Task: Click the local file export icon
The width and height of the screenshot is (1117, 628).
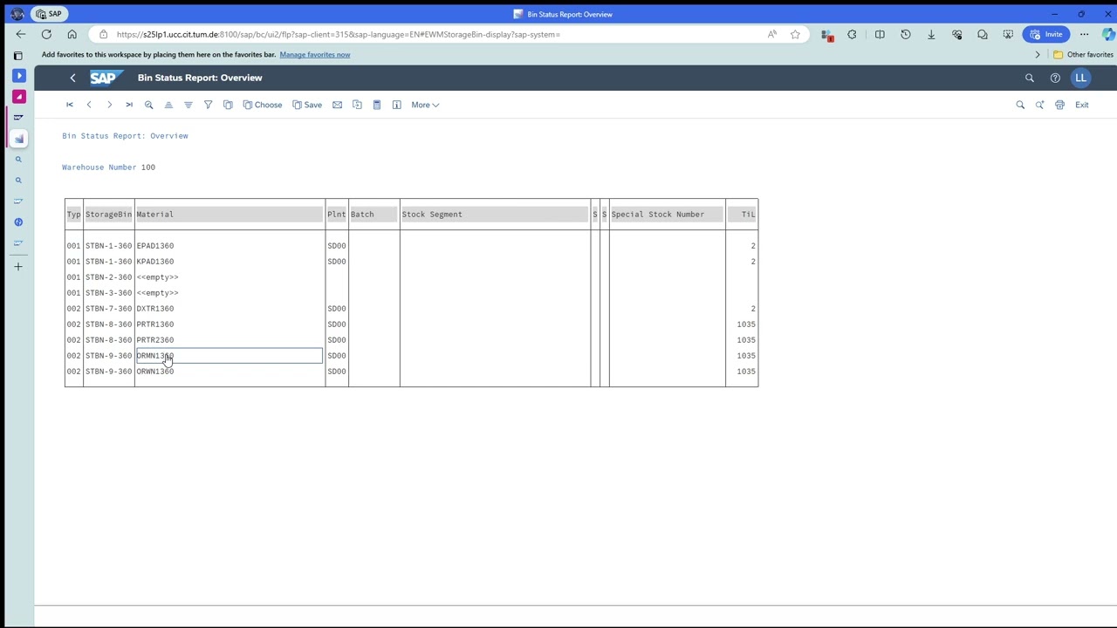Action: [357, 105]
